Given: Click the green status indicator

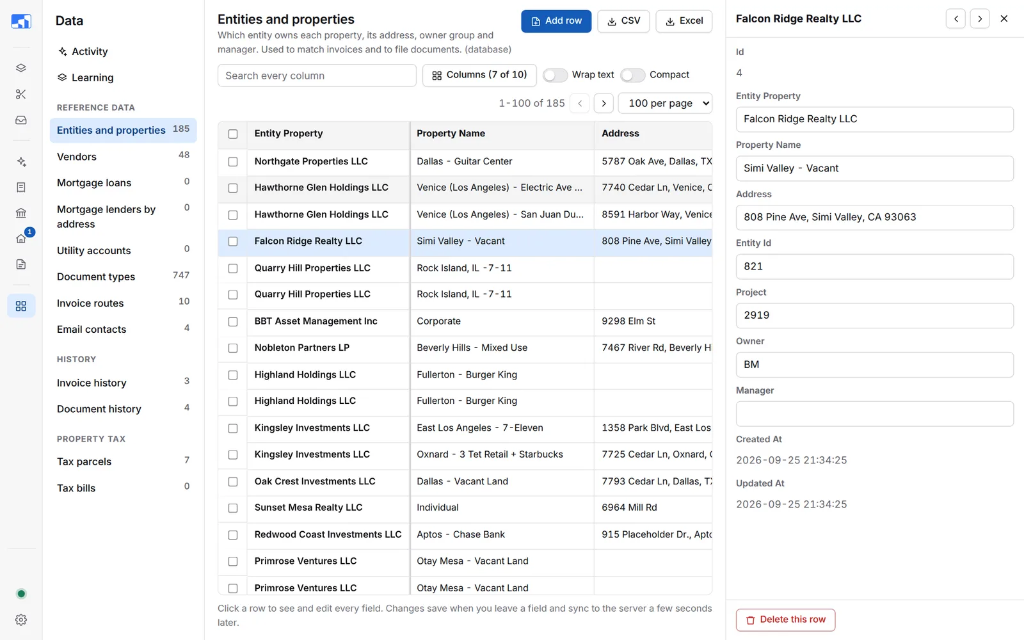Looking at the screenshot, I should tap(21, 594).
